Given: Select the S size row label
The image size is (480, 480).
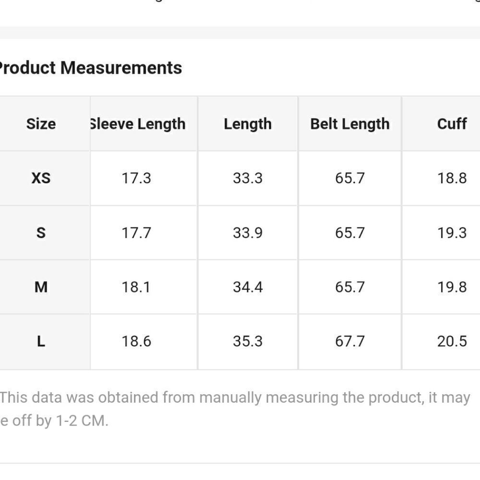Looking at the screenshot, I should click(x=41, y=233).
